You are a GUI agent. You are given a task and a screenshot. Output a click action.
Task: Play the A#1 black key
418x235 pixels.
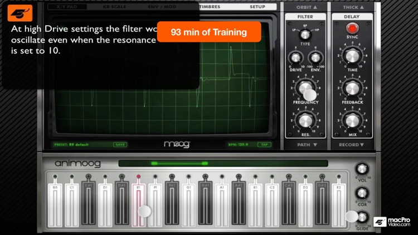239,204
